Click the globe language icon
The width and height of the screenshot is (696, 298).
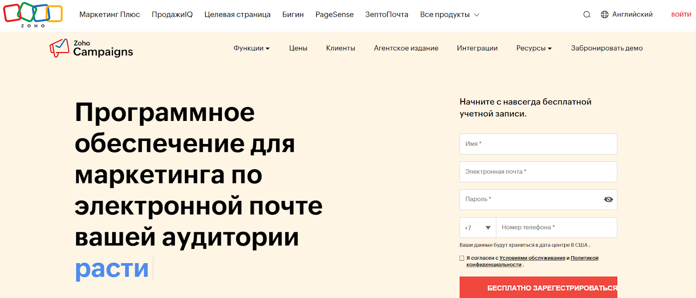click(605, 14)
